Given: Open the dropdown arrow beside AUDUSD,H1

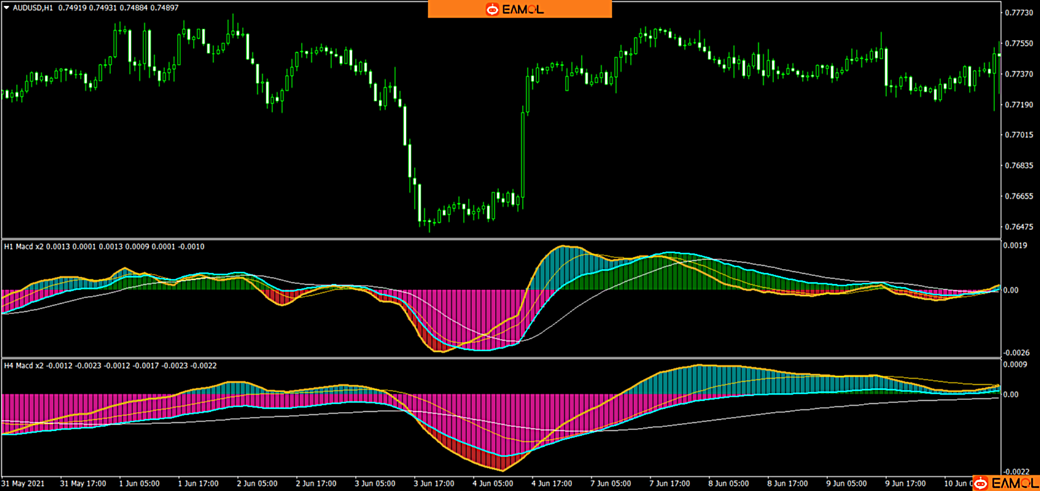Looking at the screenshot, I should [x=7, y=8].
